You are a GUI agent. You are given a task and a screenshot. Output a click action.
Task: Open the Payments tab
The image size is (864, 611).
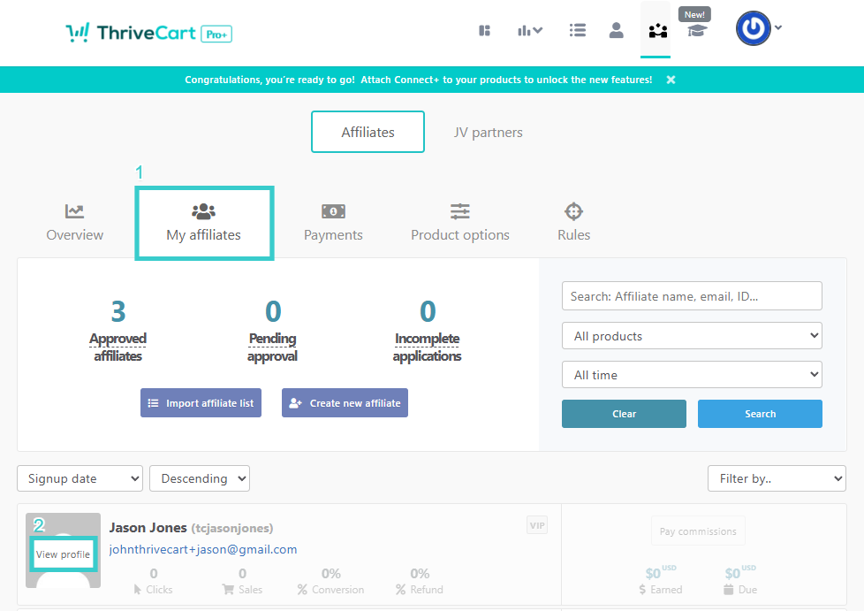pyautogui.click(x=333, y=222)
